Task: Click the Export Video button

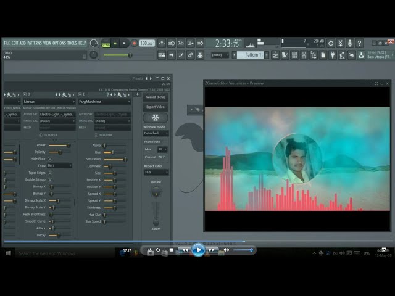Action: coord(156,107)
